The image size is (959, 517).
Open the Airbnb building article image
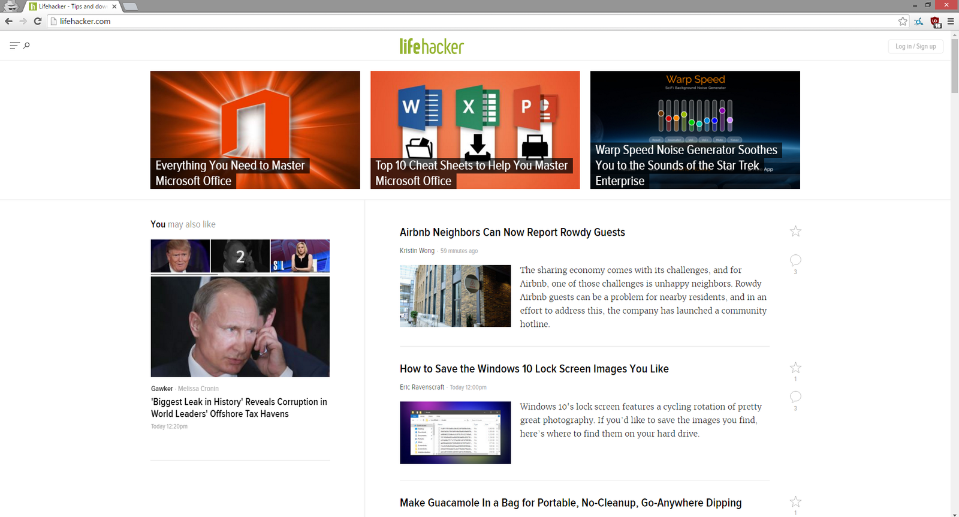(x=455, y=296)
